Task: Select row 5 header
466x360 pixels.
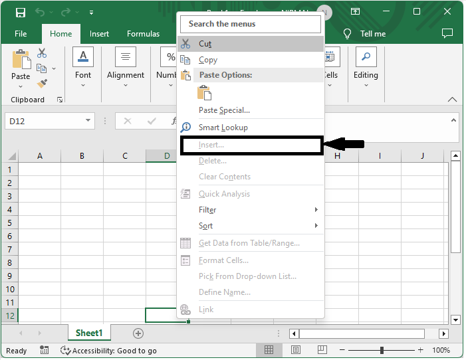Action: tap(9, 223)
